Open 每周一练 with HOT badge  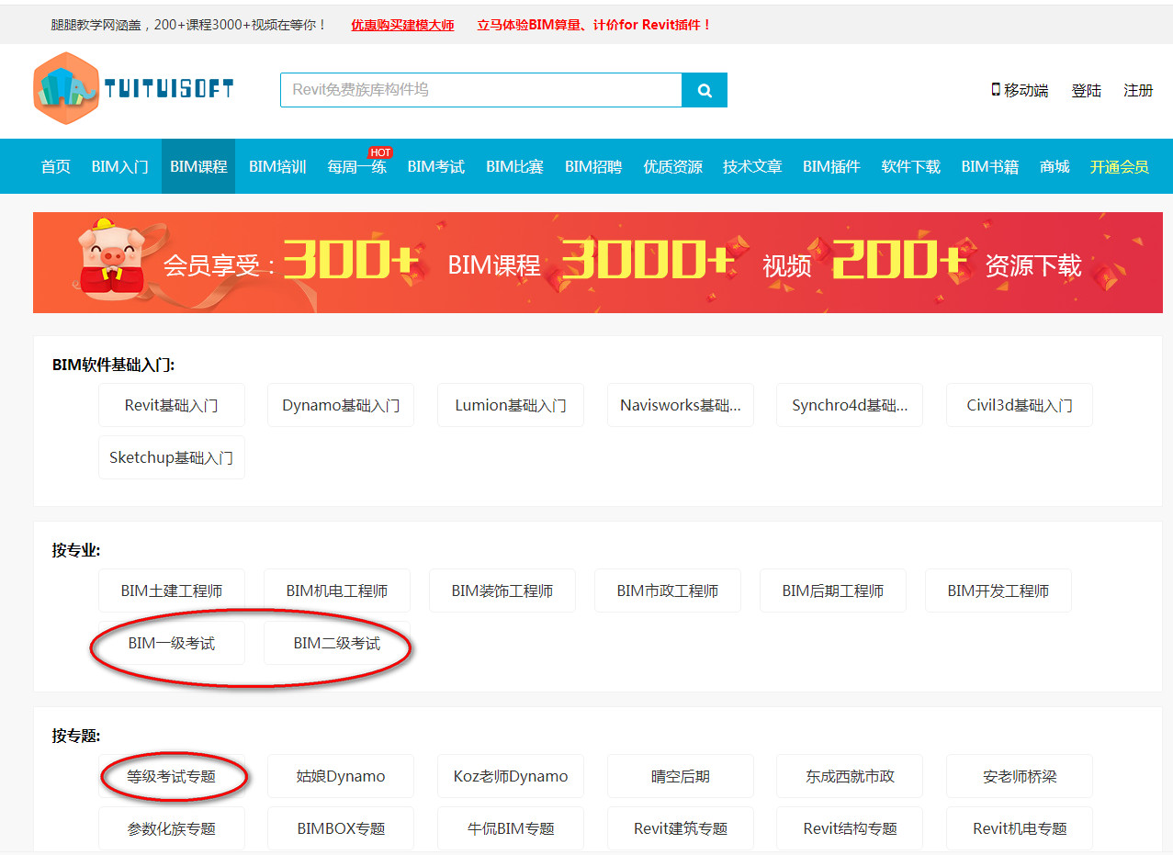pyautogui.click(x=357, y=166)
